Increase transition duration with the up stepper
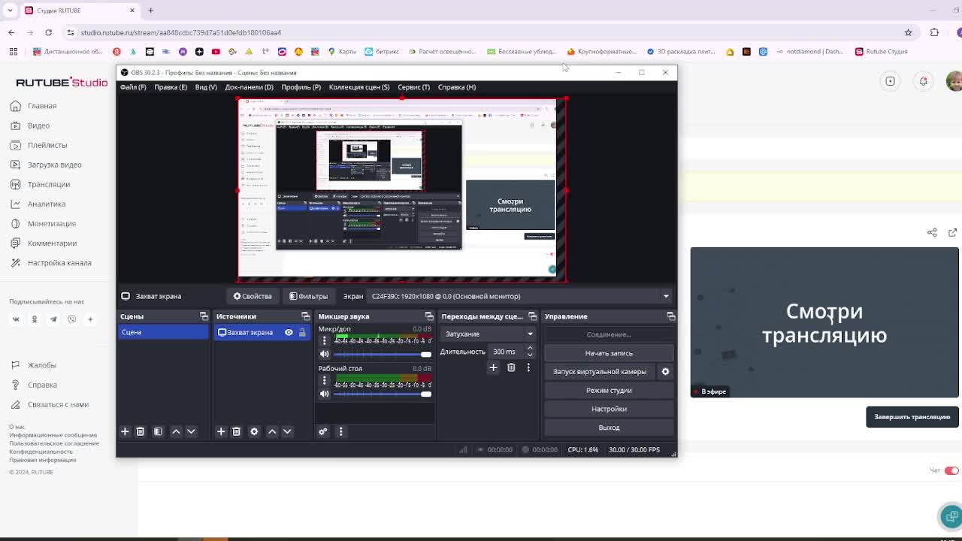The image size is (962, 541). pos(530,349)
